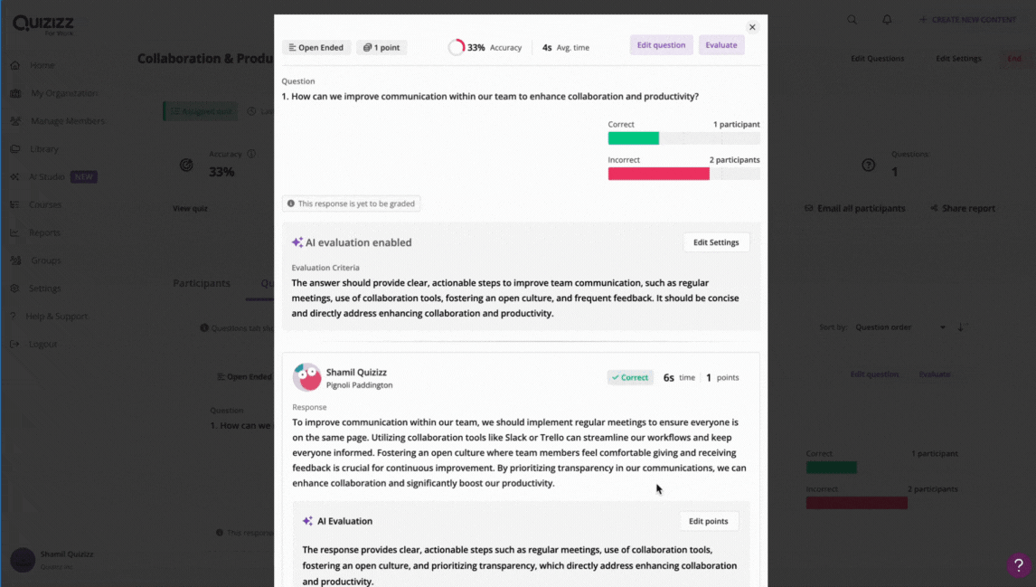Open Reports in the sidebar

point(44,232)
